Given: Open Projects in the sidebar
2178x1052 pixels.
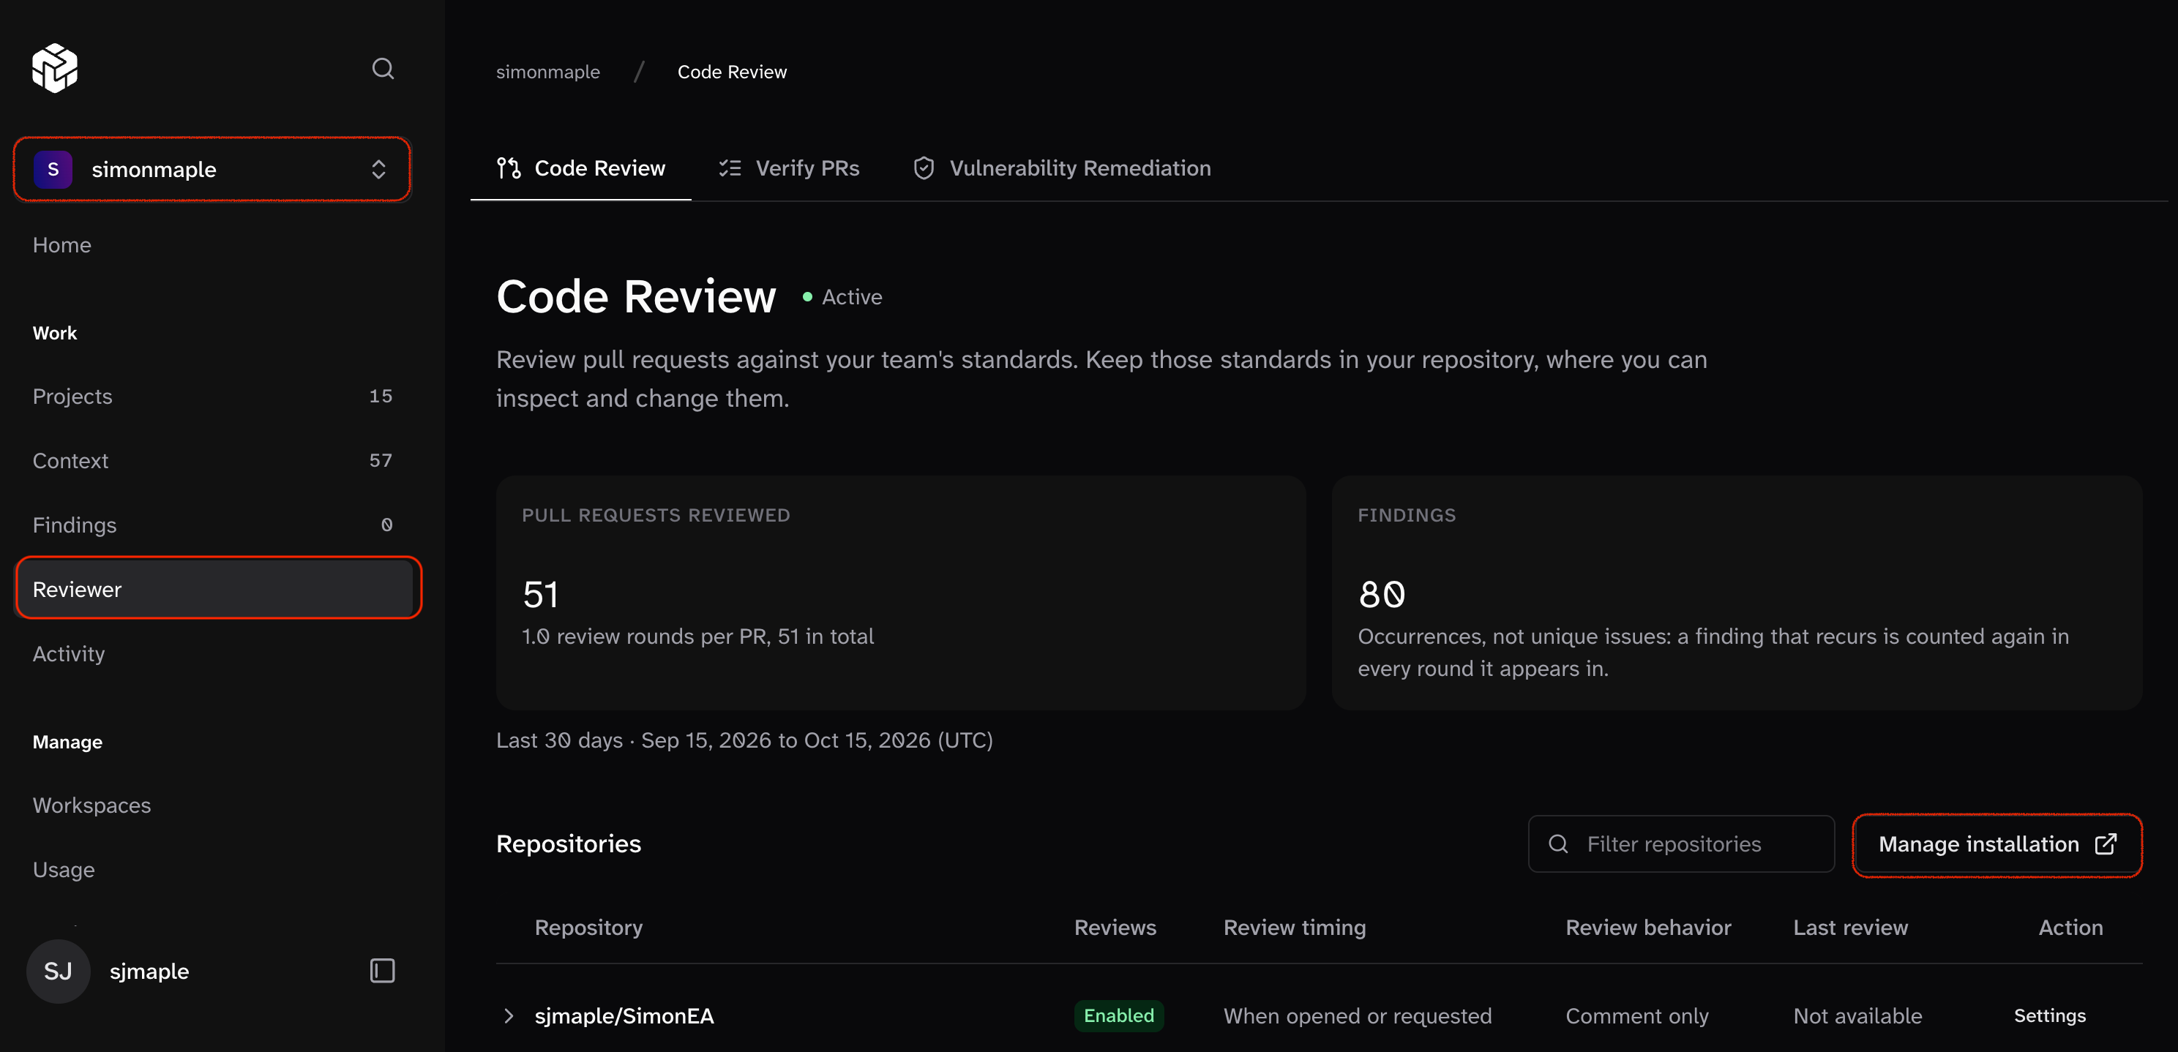Looking at the screenshot, I should (212, 397).
